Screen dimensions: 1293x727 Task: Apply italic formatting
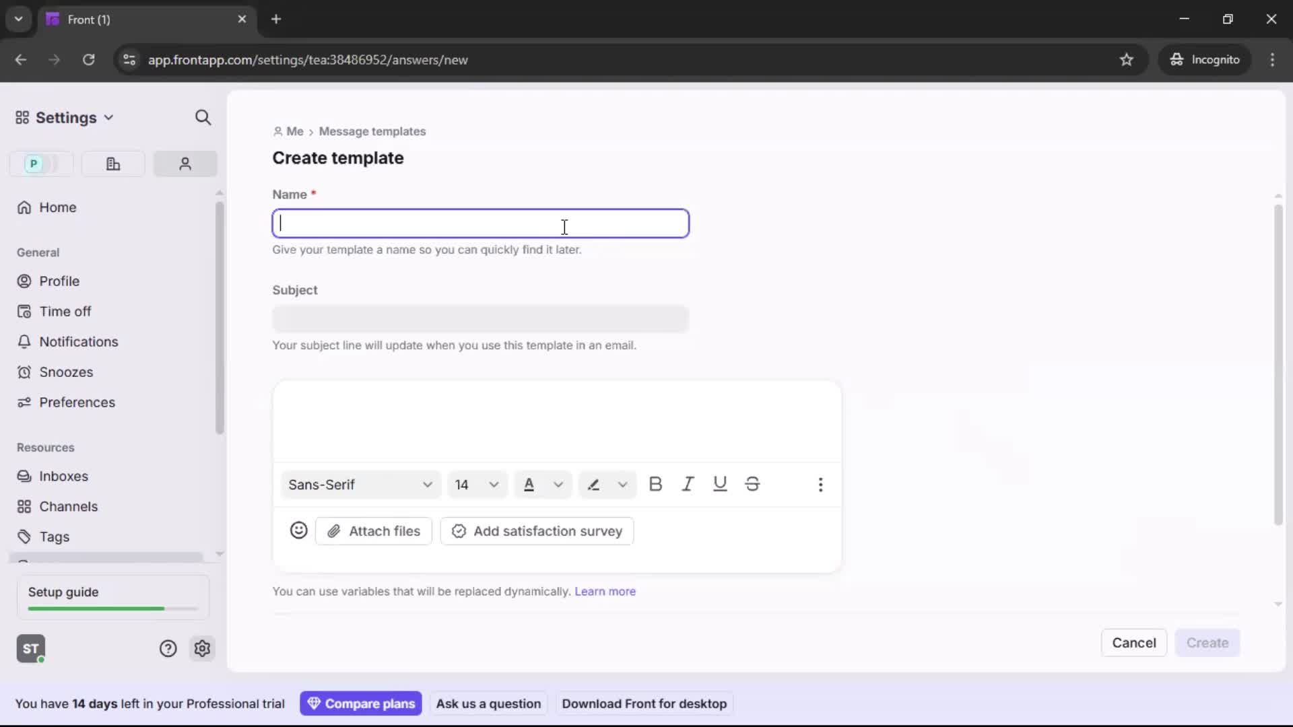click(688, 484)
